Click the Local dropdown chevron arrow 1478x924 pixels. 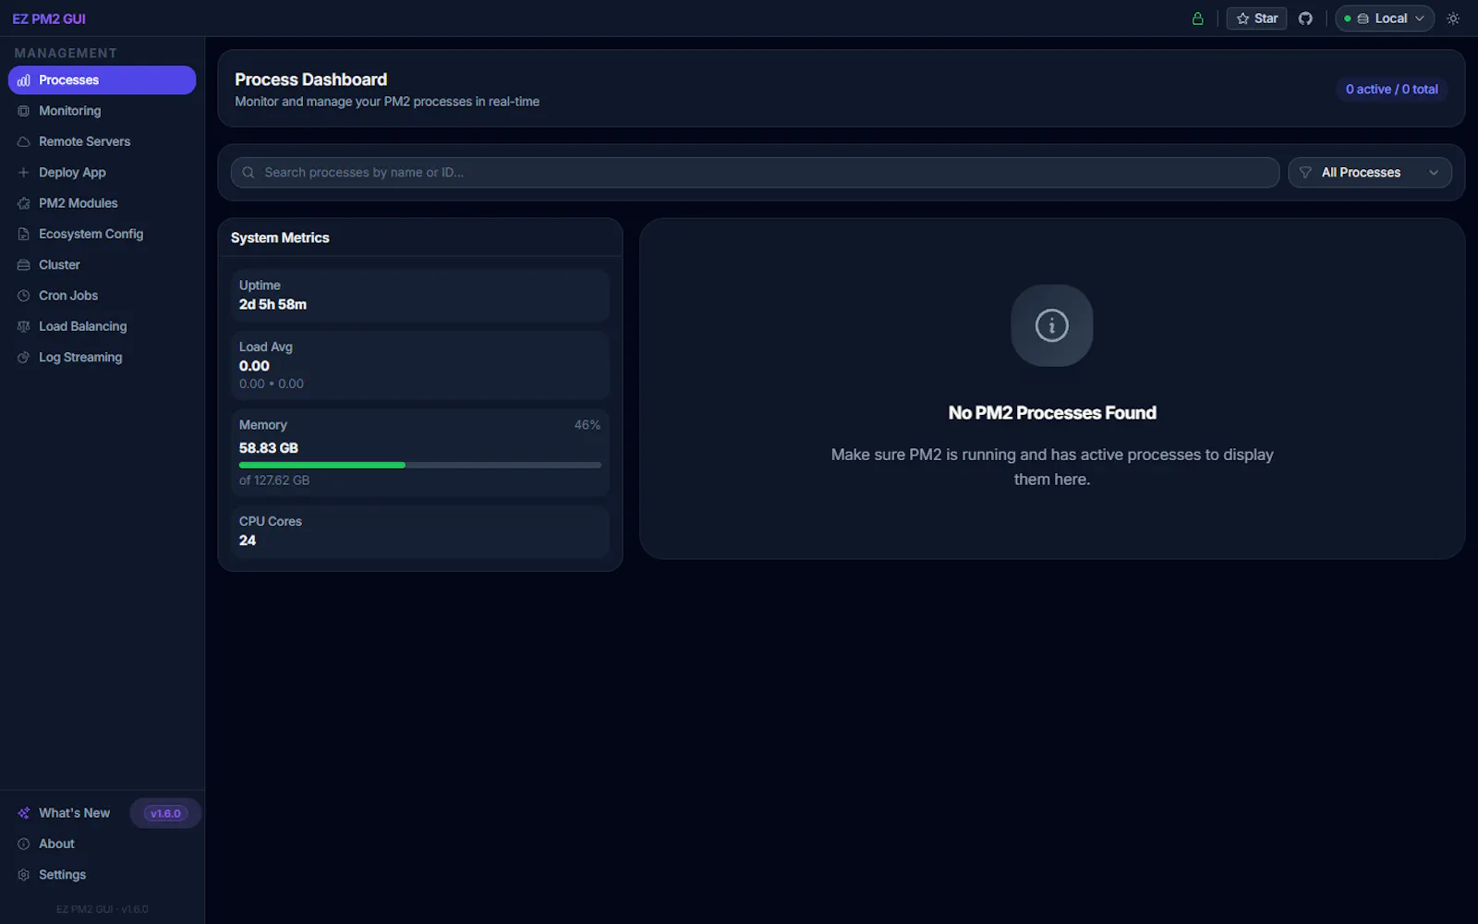click(x=1420, y=18)
